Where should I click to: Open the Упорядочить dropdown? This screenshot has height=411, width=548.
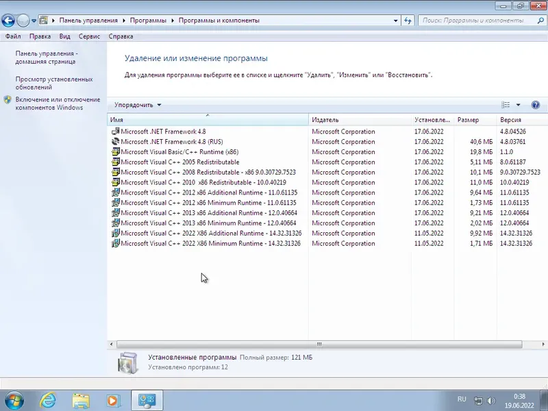[138, 105]
